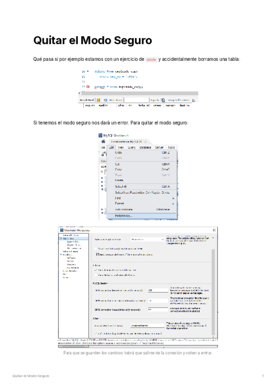The width and height of the screenshot is (276, 391).
Task: Select Appearance under Modeling
Action: pyautogui.click(x=73, y=267)
